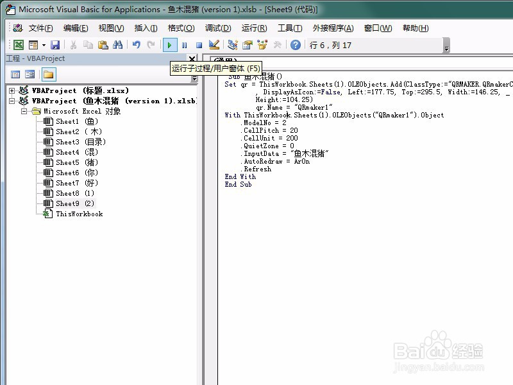
Task: Open the Project Explorer toolbar icon
Action: 233,45
